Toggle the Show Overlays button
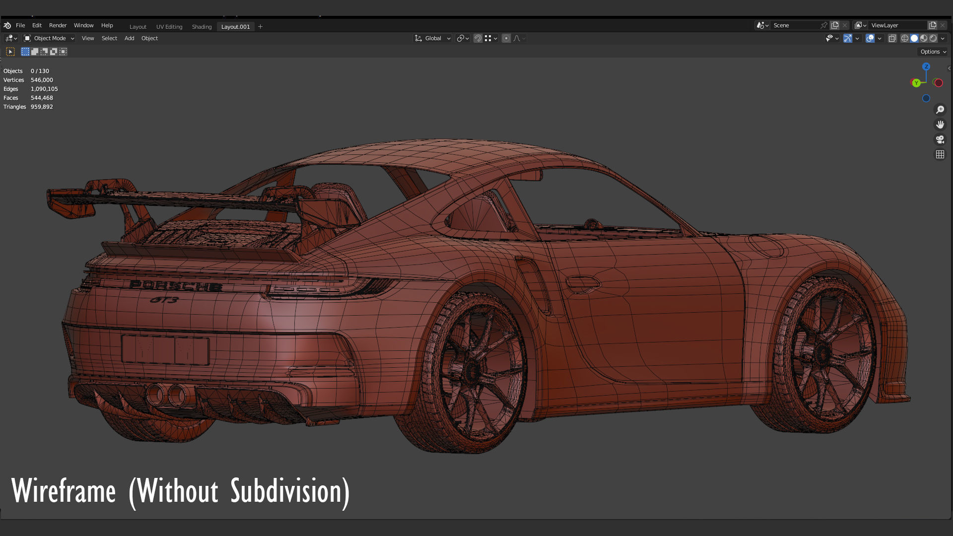The image size is (953, 536). [870, 38]
